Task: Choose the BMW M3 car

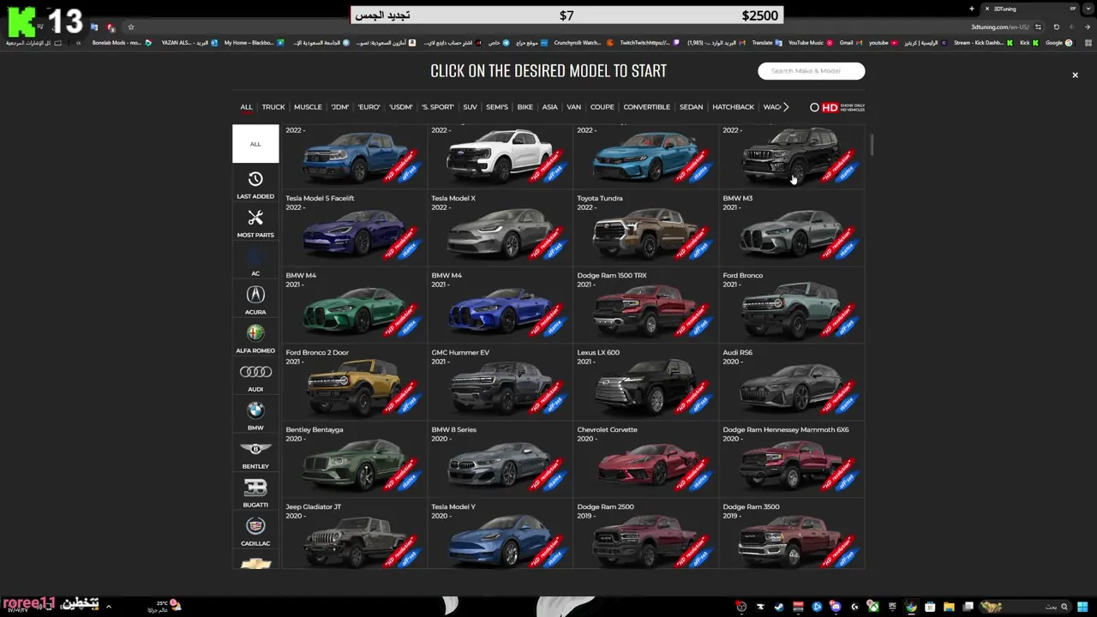Action: pyautogui.click(x=792, y=228)
